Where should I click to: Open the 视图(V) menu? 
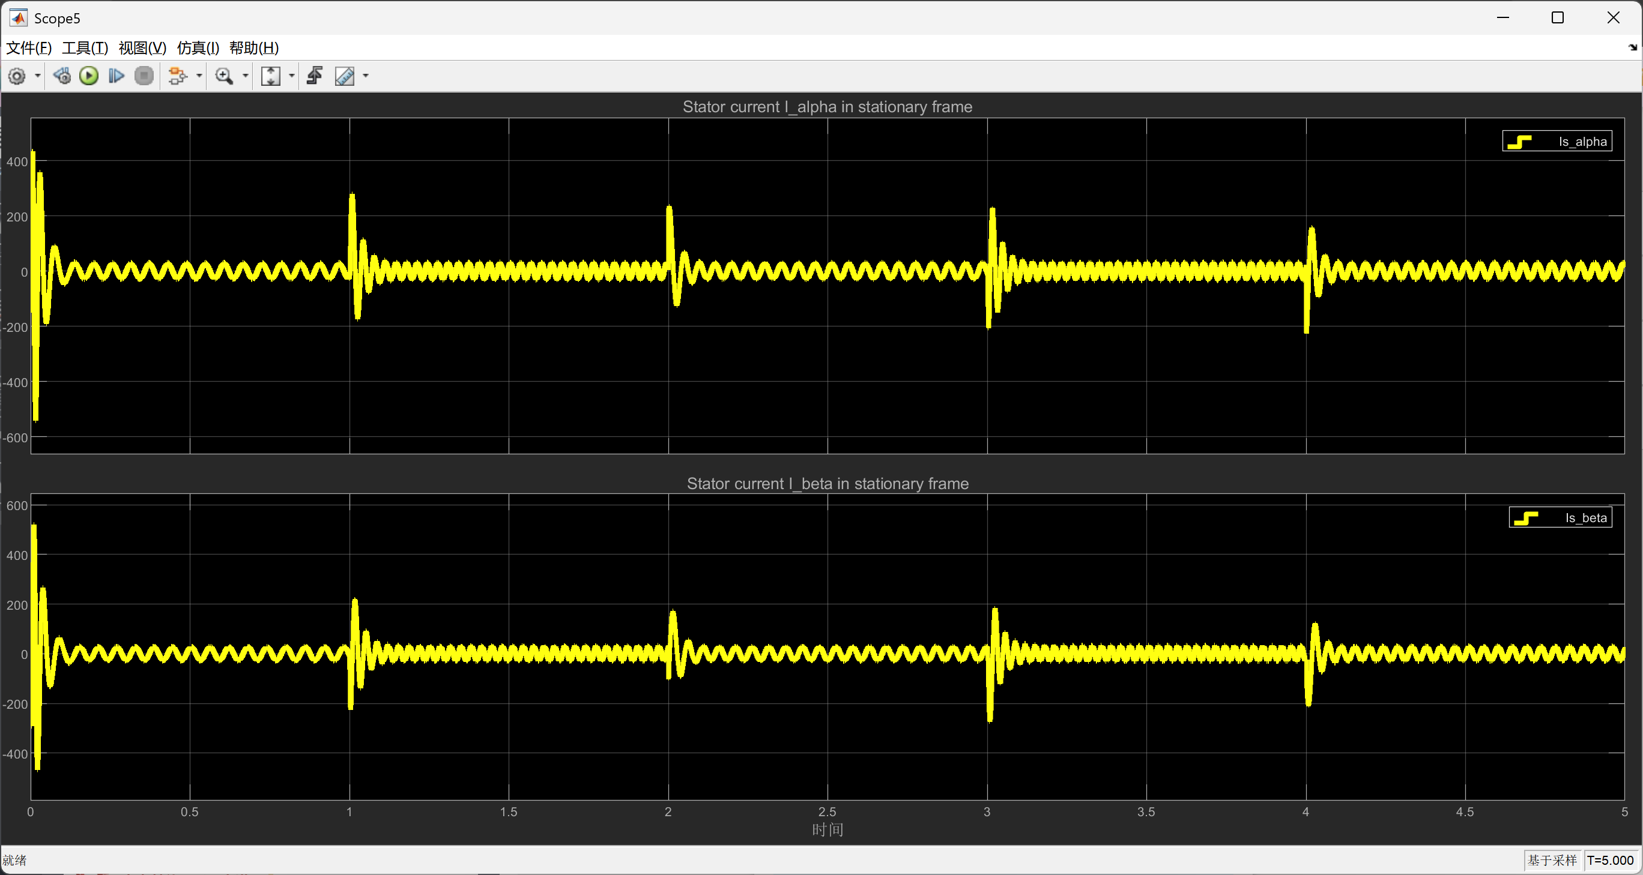[x=142, y=48]
